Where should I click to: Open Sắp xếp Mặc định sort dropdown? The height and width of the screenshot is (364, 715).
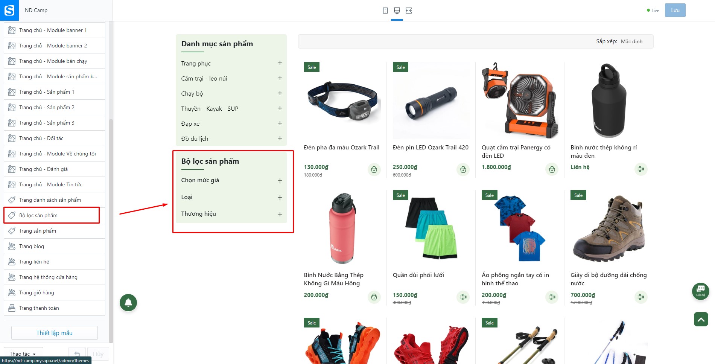coord(631,41)
